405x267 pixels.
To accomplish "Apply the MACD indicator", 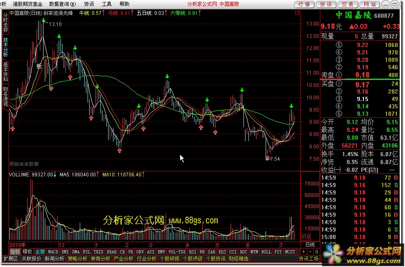I will (53, 252).
